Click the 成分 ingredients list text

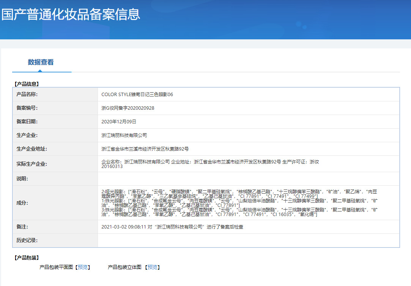tap(239, 203)
